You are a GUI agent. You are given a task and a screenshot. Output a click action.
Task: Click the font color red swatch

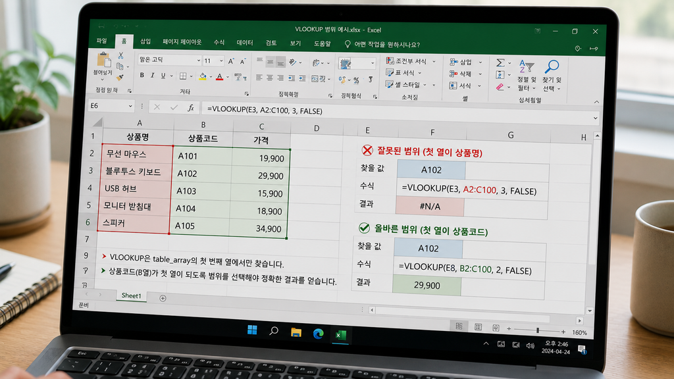220,78
